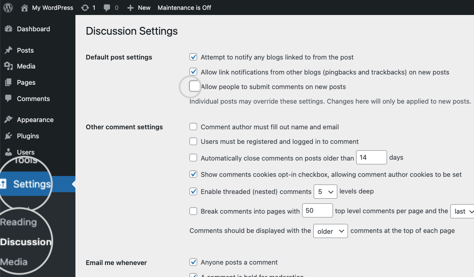Go to the Dashboard menu item
This screenshot has height=277, width=474.
click(33, 29)
